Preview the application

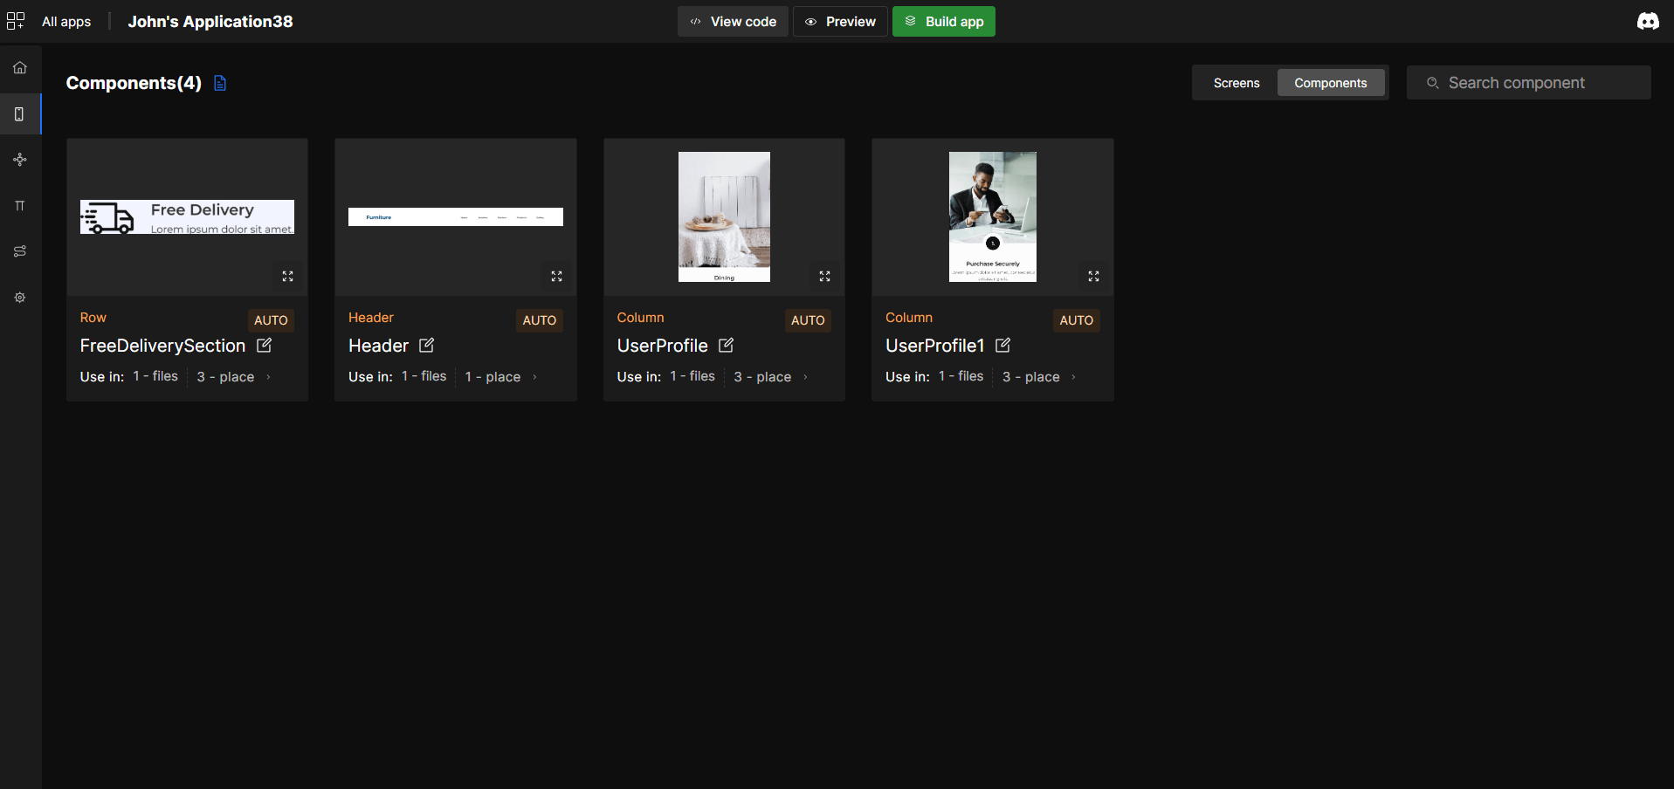coord(839,21)
